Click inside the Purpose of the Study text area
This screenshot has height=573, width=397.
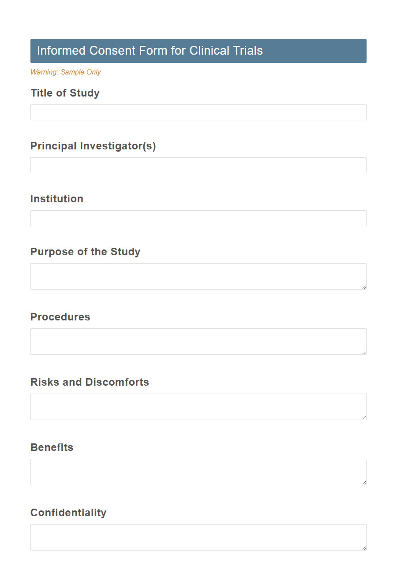pyautogui.click(x=198, y=276)
